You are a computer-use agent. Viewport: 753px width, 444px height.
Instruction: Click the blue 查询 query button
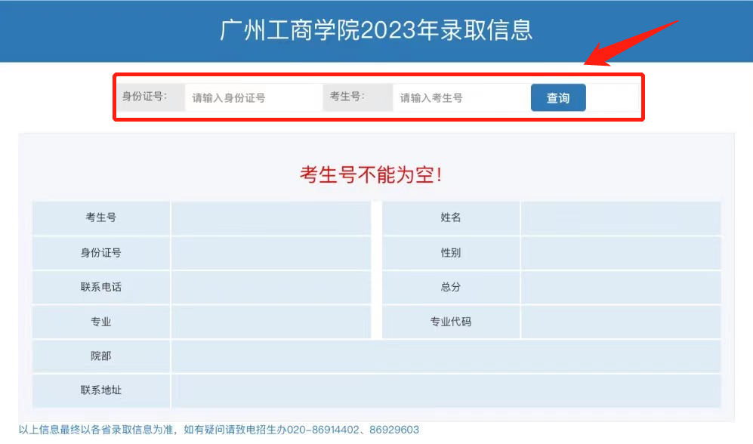(558, 97)
